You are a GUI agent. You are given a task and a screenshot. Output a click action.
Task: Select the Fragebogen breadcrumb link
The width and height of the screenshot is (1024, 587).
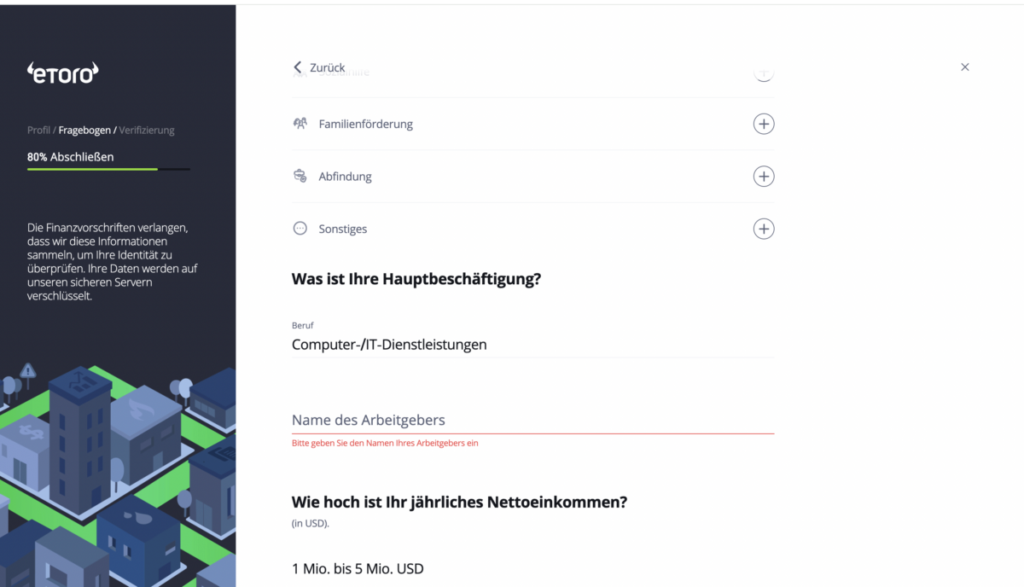pos(84,130)
